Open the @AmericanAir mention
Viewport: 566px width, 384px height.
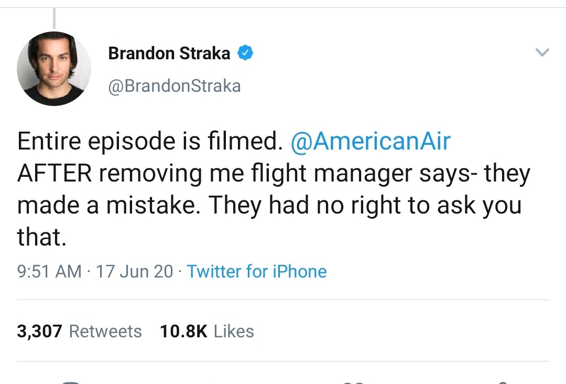tap(370, 142)
